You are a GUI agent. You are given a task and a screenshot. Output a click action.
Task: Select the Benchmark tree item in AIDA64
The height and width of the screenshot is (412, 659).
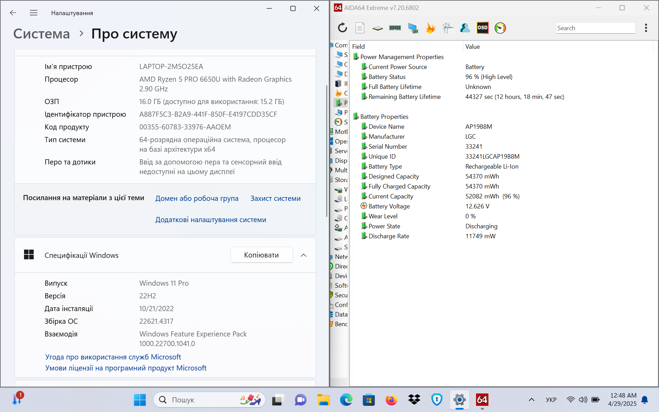tap(339, 324)
